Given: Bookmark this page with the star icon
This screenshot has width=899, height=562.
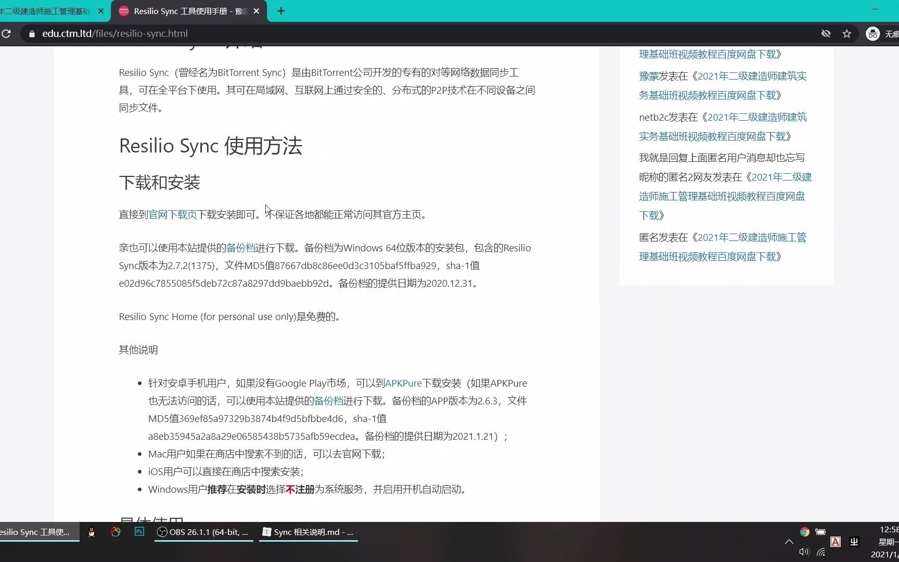Looking at the screenshot, I should (847, 34).
